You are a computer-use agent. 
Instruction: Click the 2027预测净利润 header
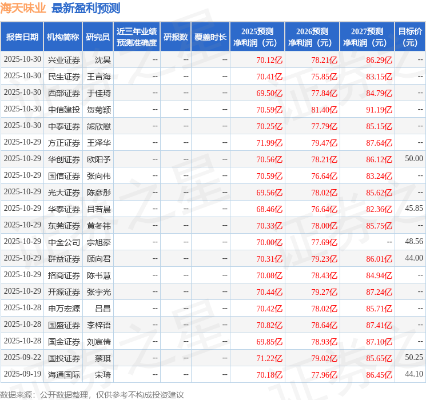click(367, 37)
